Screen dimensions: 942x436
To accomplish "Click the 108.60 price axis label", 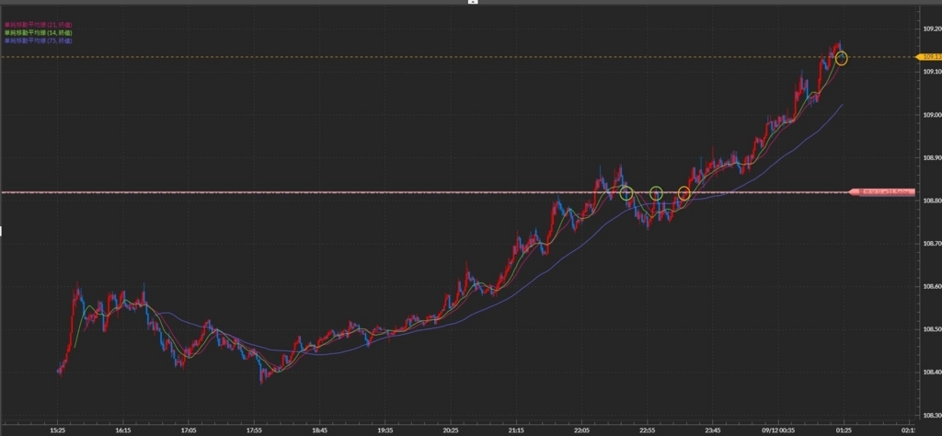I will 932,286.
